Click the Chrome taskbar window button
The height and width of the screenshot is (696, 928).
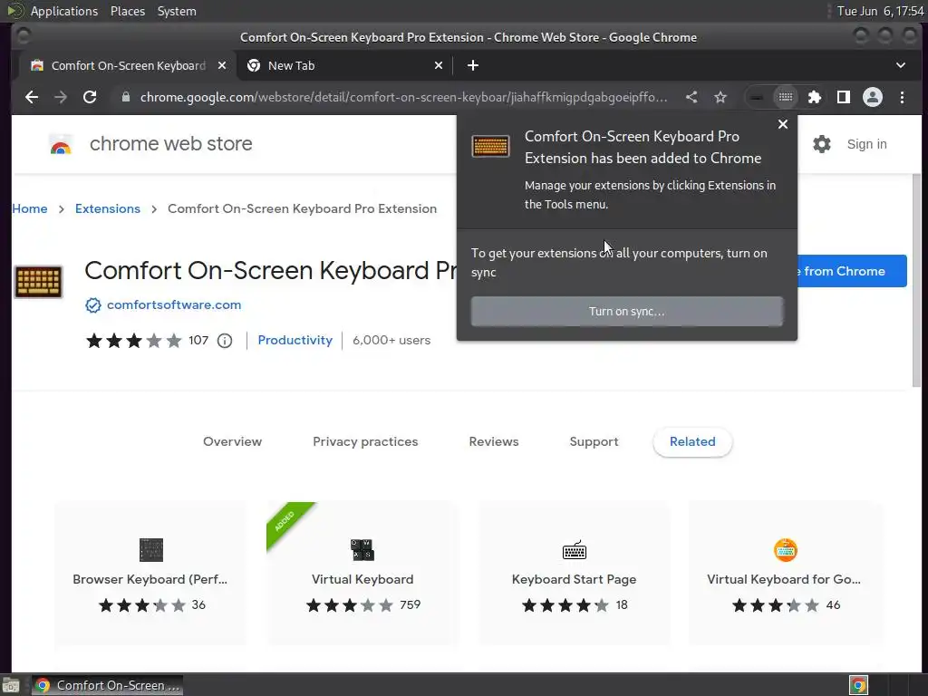(107, 685)
